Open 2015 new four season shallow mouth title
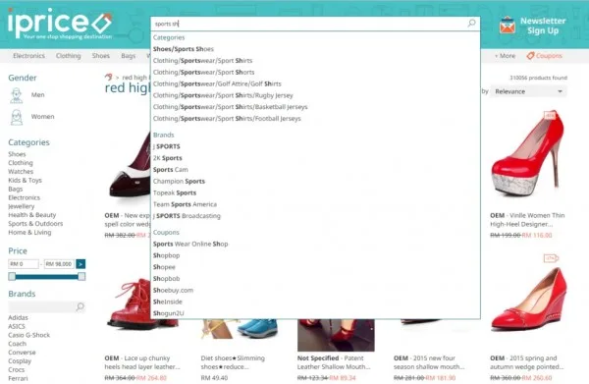 pos(429,362)
